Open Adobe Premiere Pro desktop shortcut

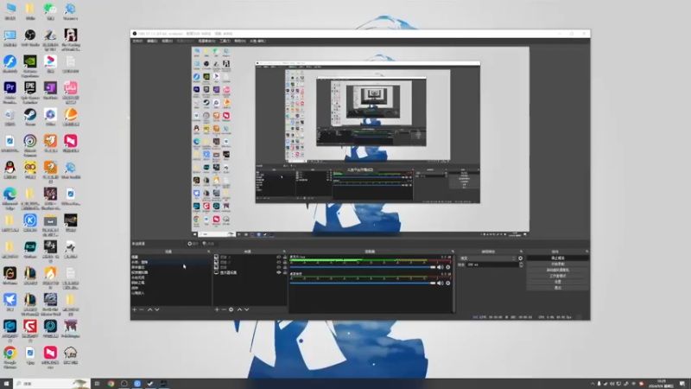tap(10, 91)
